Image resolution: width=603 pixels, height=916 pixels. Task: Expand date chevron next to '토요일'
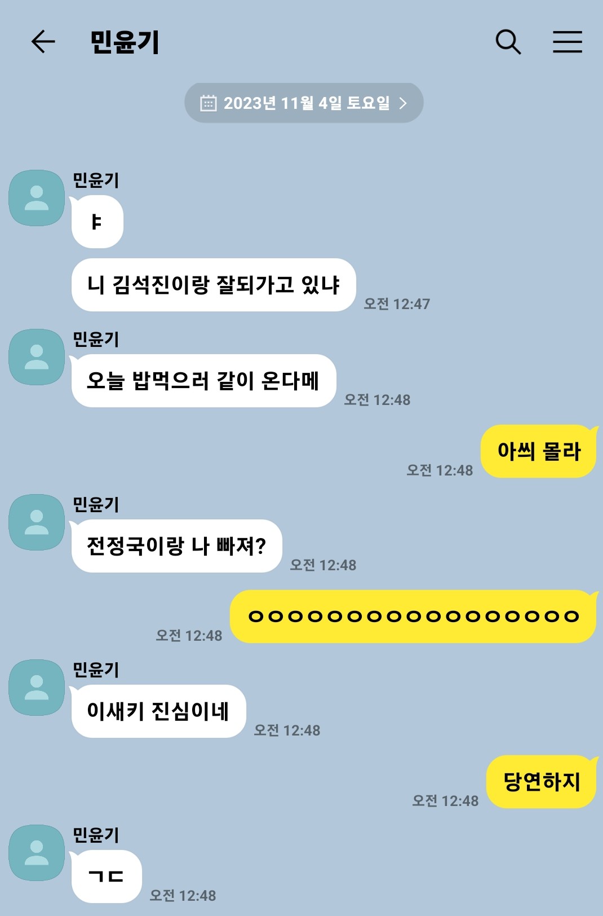pos(403,103)
